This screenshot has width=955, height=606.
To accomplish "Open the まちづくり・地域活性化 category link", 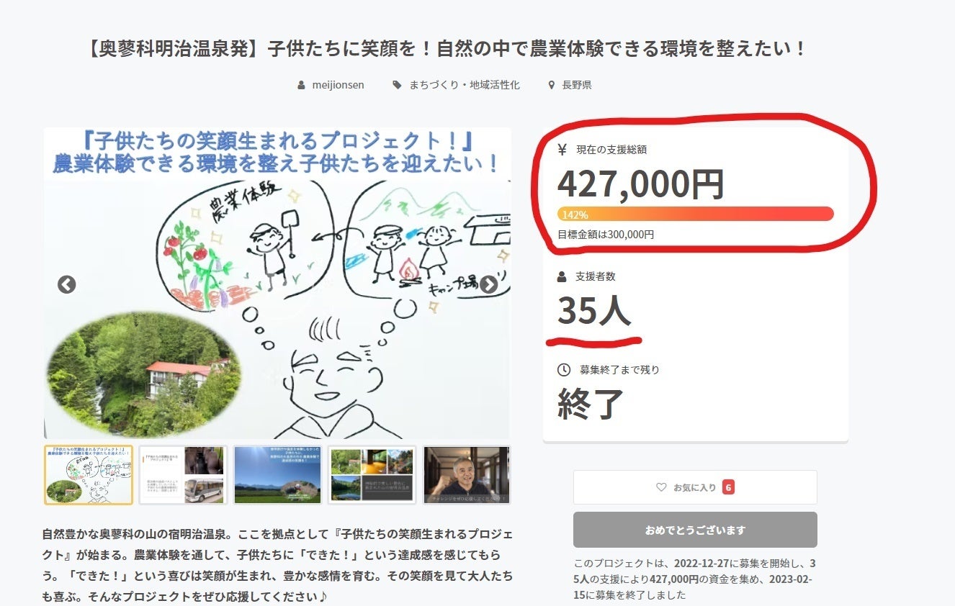I will pos(464,85).
